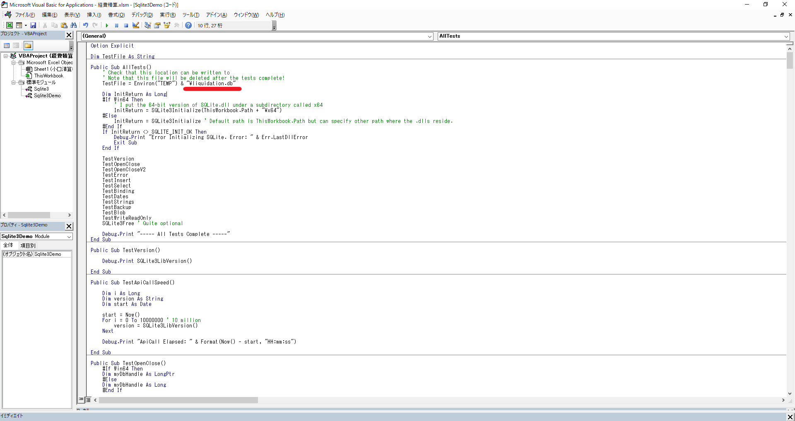Click the View Microsoft Excel icon
This screenshot has width=795, height=421.
(9, 25)
